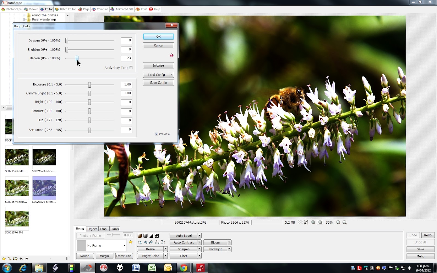Click the rotate right arrow icon
Screen dimensions: 437x273
[x=151, y=242]
